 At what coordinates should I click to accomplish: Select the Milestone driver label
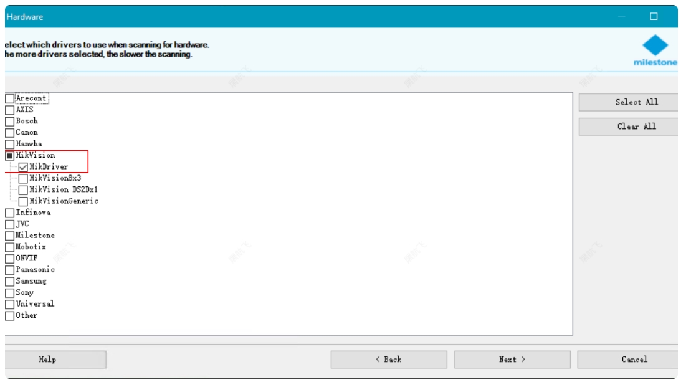pos(35,235)
